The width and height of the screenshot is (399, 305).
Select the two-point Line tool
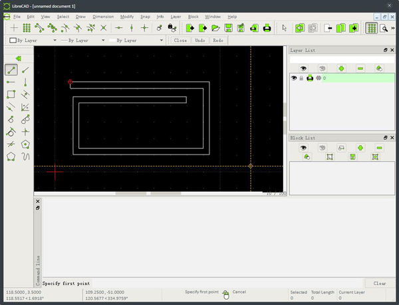[11, 70]
